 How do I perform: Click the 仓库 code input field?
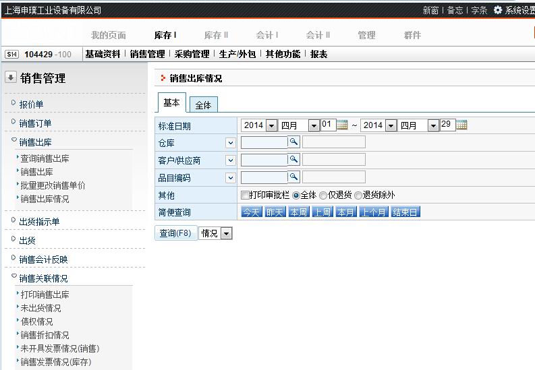tap(264, 142)
